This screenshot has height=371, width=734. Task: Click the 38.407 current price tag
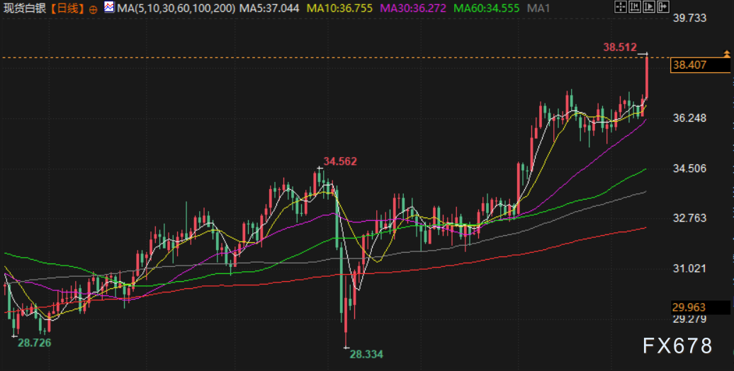pyautogui.click(x=699, y=65)
